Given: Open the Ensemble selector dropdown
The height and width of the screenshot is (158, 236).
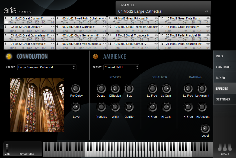Looking at the screenshot, I should click(163, 11).
